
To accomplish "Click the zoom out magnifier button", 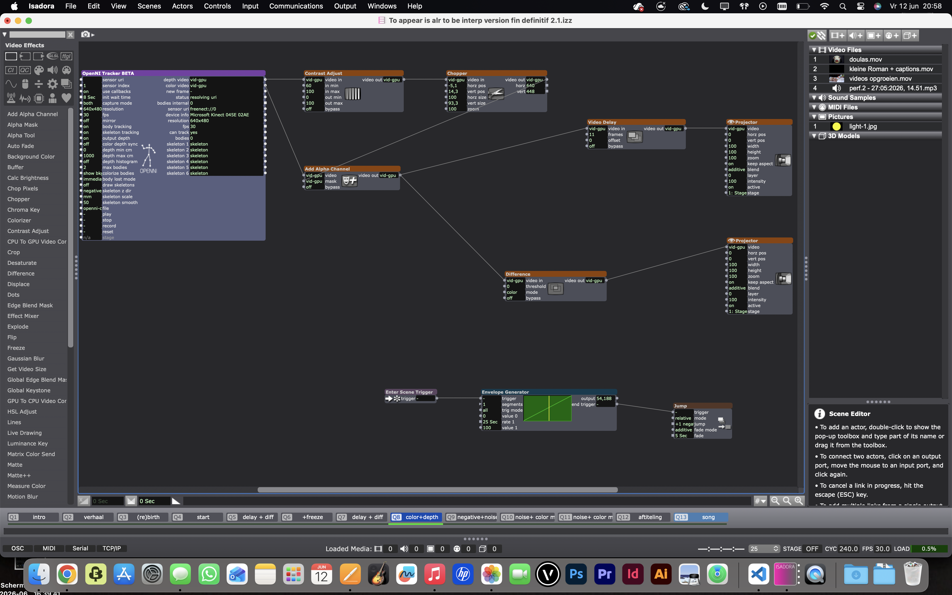I will click(x=775, y=501).
